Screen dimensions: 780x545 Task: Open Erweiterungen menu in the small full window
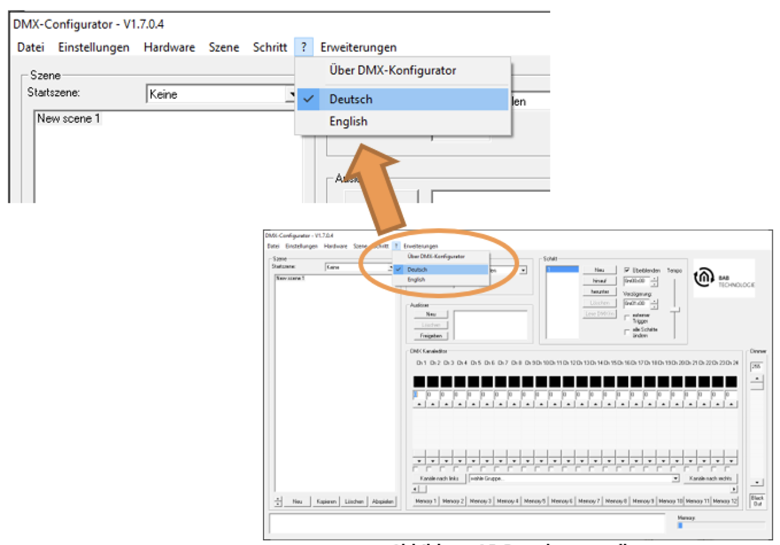coord(420,246)
